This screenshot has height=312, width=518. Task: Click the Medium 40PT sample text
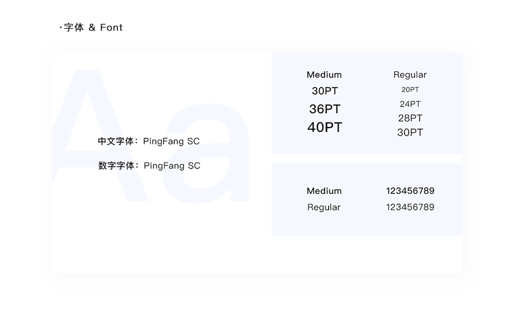(325, 127)
